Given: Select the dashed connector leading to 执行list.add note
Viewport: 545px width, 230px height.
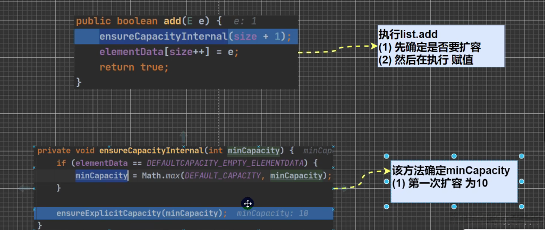Looking at the screenshot, I should click(335, 49).
